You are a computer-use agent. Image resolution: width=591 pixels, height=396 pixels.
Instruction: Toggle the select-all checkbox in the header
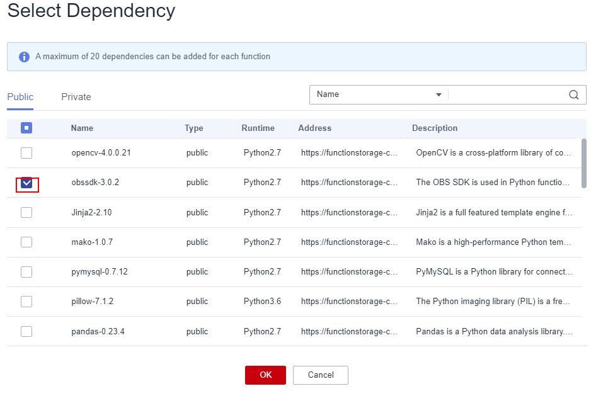click(26, 128)
